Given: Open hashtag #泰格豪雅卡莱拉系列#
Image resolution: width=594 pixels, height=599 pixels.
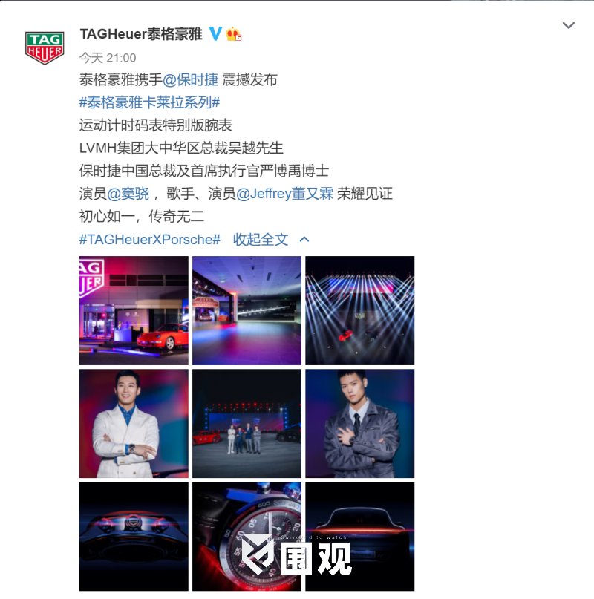Looking at the screenshot, I should pyautogui.click(x=149, y=102).
